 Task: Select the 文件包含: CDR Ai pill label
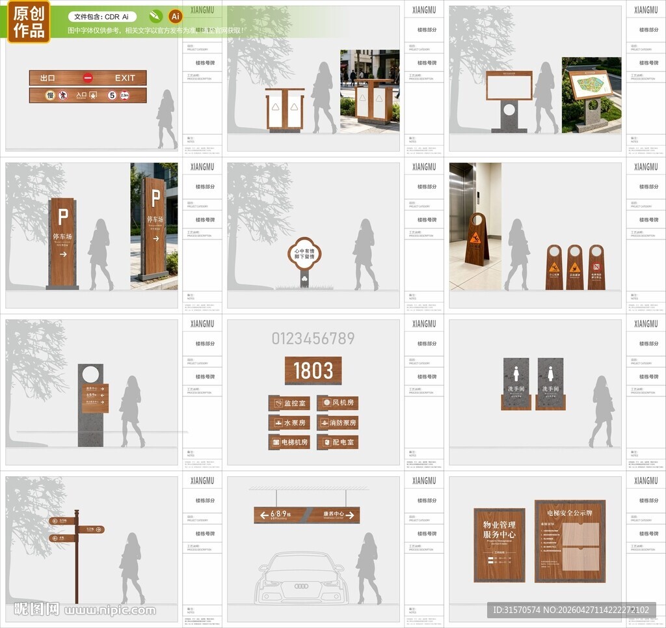102,16
